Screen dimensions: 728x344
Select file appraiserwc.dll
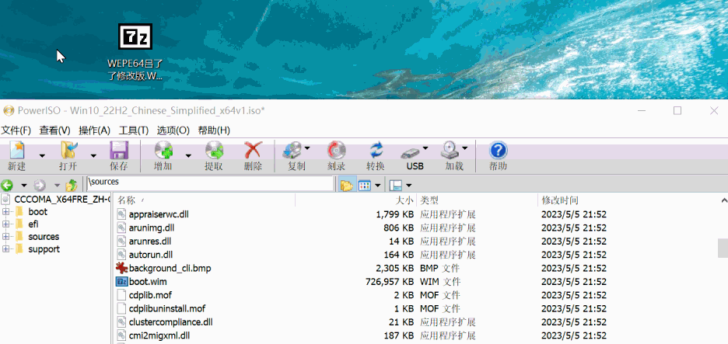(x=159, y=214)
